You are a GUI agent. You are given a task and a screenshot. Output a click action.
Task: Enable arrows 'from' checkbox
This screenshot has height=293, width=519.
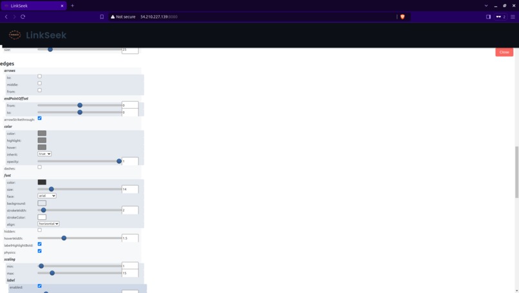[39, 90]
